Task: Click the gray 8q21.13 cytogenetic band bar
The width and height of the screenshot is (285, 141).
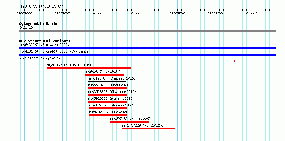Action: click(x=147, y=31)
